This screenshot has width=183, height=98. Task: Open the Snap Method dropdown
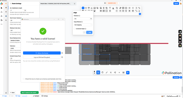(x=83, y=25)
